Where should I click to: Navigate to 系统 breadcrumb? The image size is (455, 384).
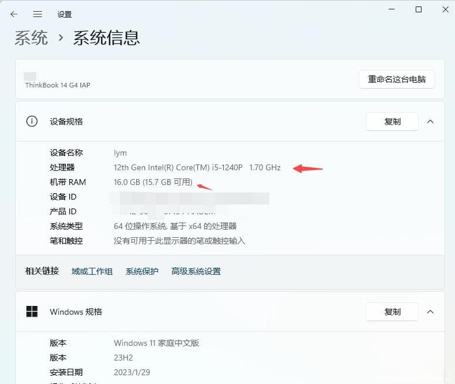pos(31,38)
